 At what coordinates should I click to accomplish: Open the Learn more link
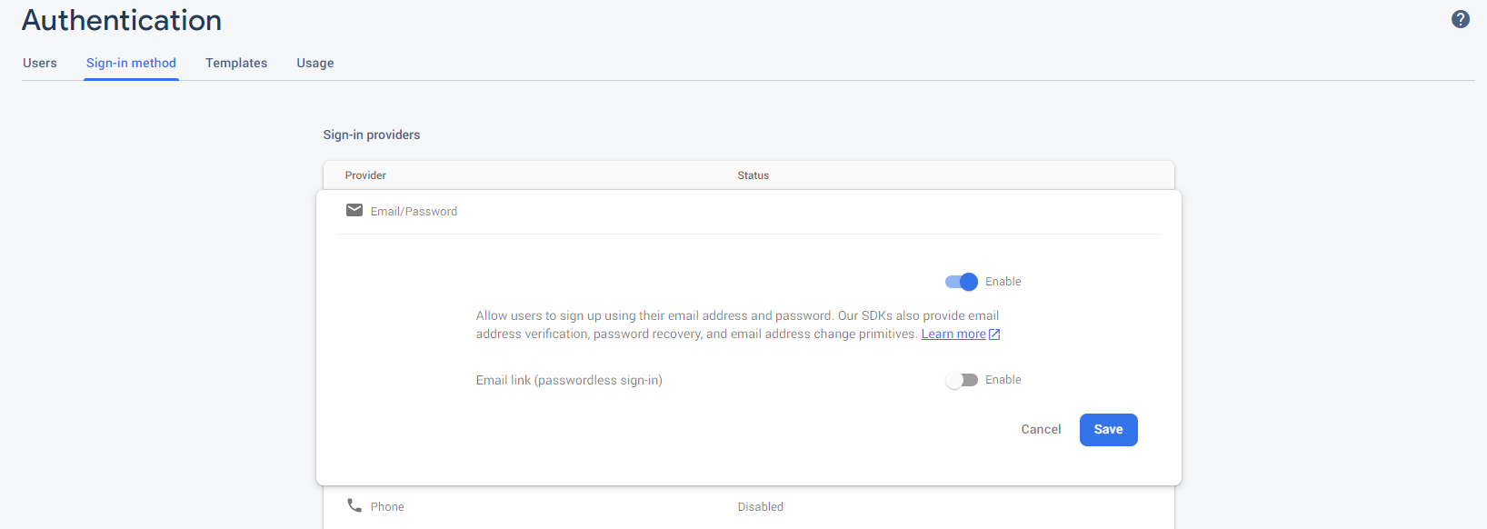click(x=953, y=334)
